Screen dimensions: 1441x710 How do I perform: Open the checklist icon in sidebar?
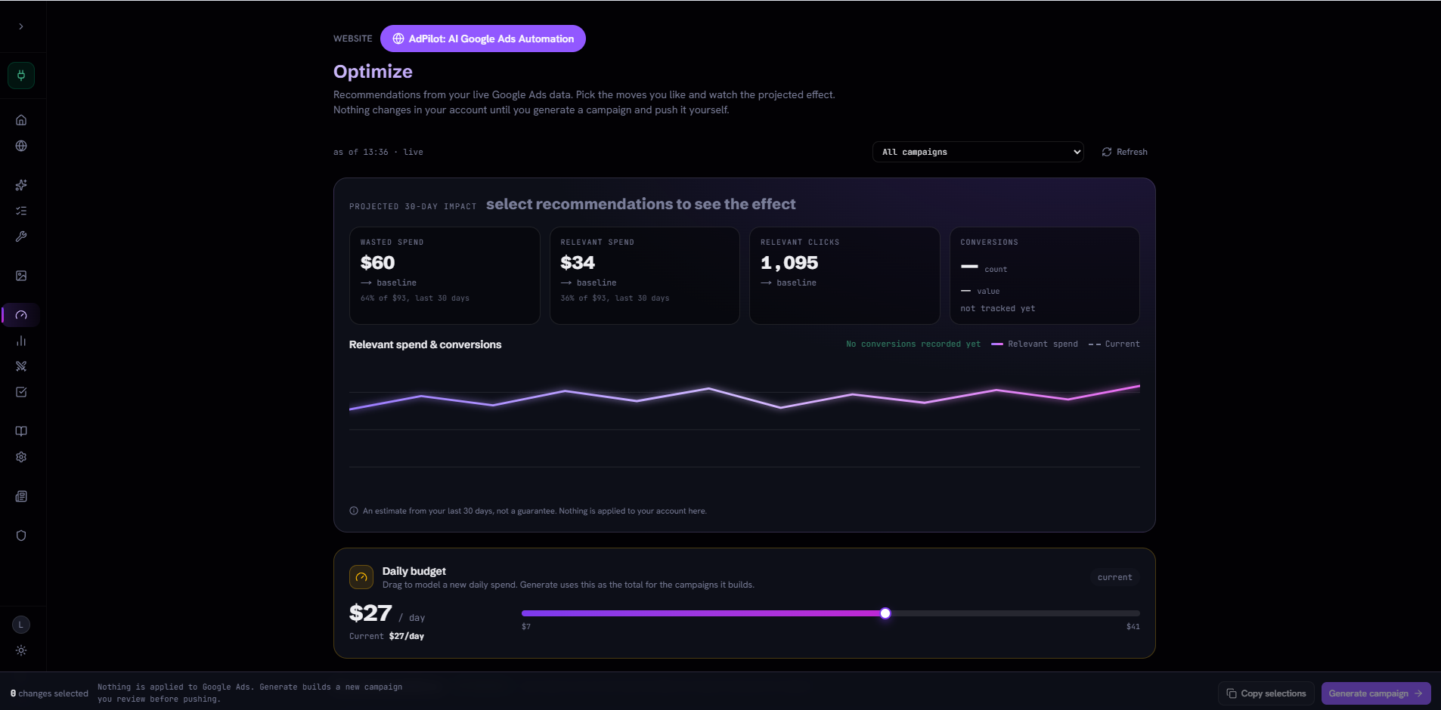tap(21, 211)
